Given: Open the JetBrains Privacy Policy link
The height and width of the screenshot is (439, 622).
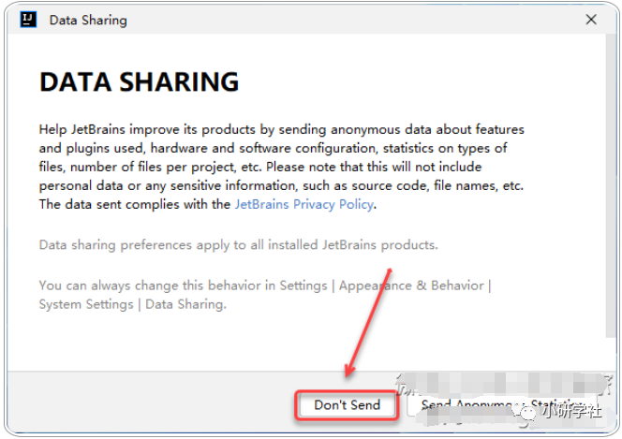Looking at the screenshot, I should click(x=304, y=204).
